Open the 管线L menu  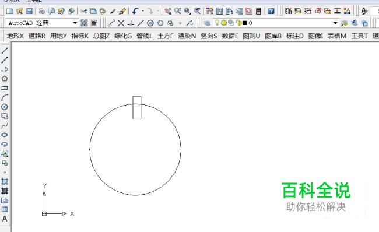[x=144, y=36]
